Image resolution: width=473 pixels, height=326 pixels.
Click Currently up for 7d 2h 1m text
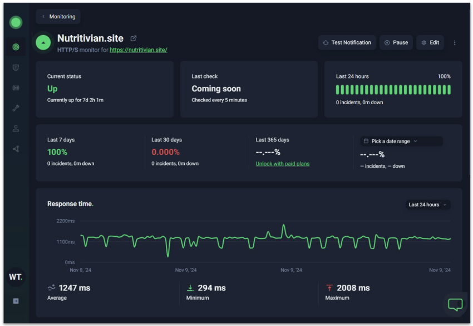click(x=76, y=100)
